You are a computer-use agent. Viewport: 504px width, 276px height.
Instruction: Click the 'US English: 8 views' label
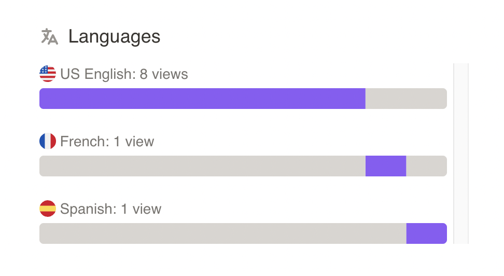pyautogui.click(x=124, y=74)
